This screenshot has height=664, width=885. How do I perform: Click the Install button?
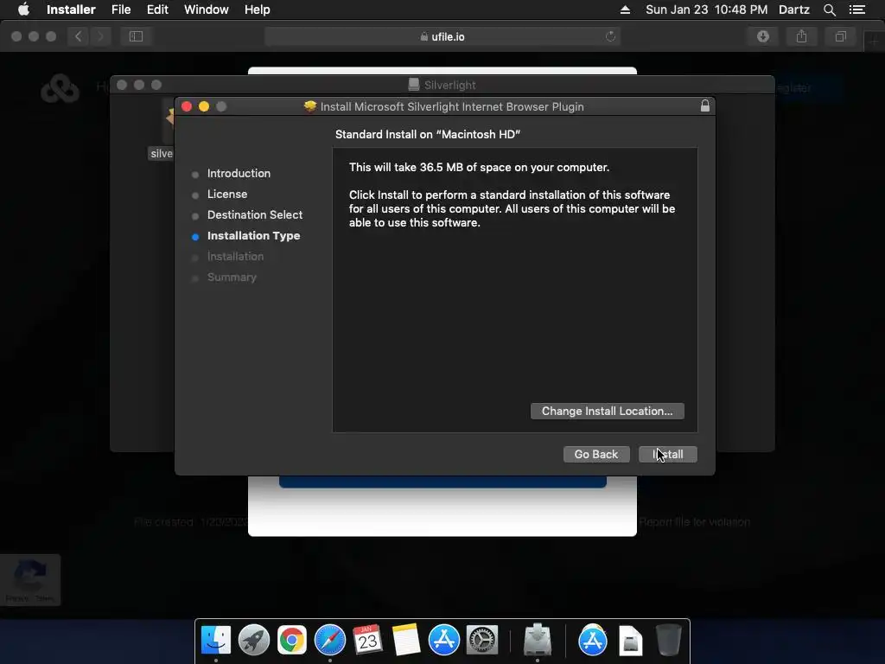pyautogui.click(x=668, y=455)
